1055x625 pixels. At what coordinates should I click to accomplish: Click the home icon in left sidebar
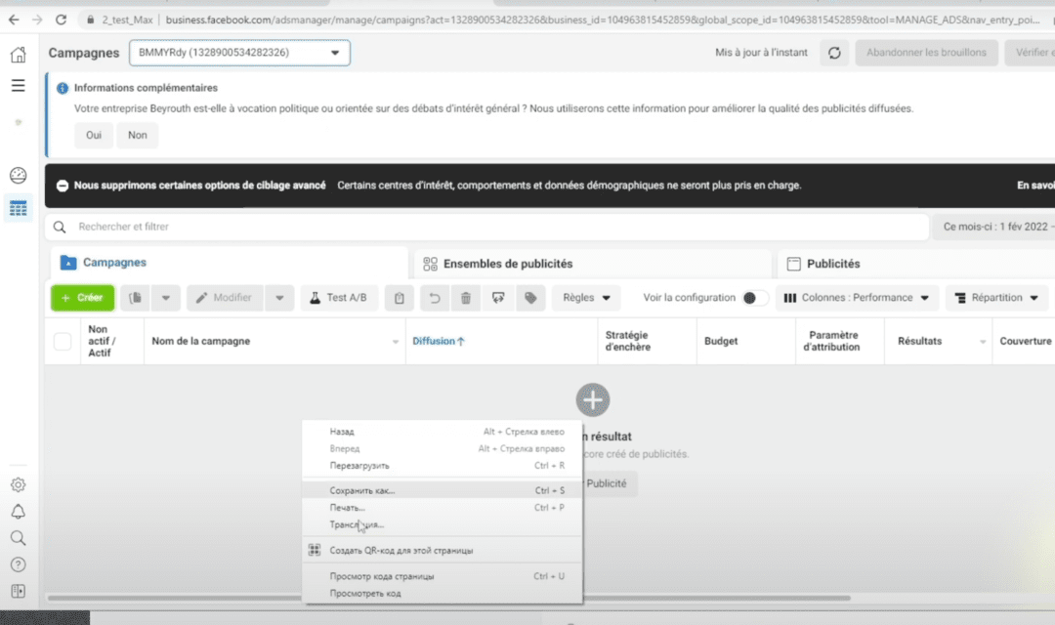click(18, 55)
